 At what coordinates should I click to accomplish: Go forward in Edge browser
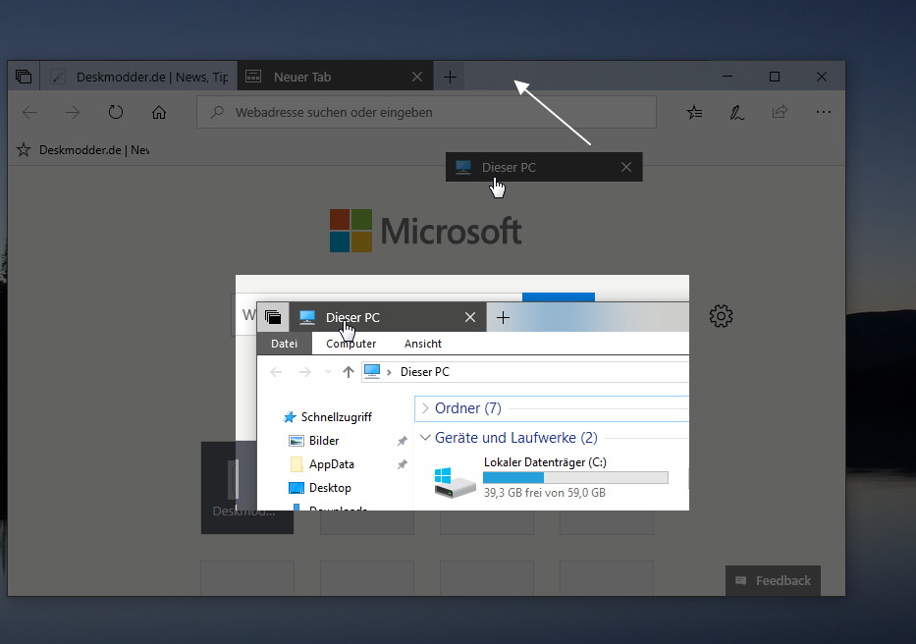click(73, 112)
